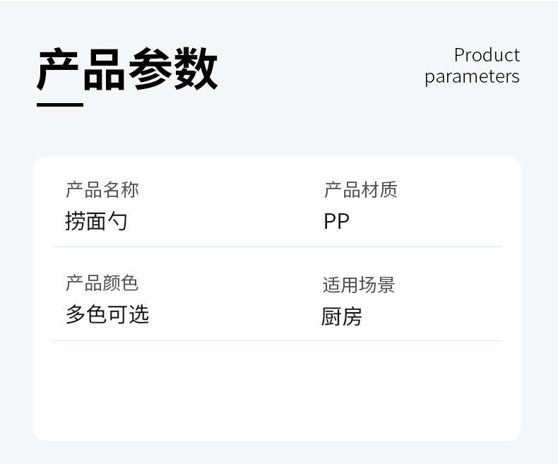Select the black underline bar below heading
The width and height of the screenshot is (558, 464).
pos(60,105)
